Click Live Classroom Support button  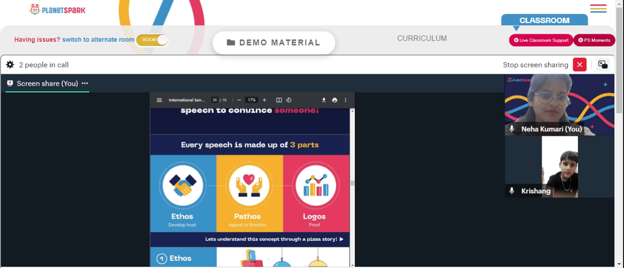click(541, 40)
